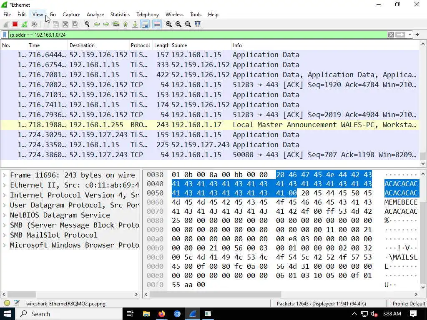Click the Profile: Default status entry
The height and width of the screenshot is (320, 427).
(409, 303)
